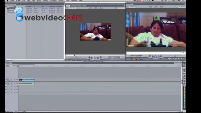Open the Sequence menu
Screen dimensions: 201x113
pyautogui.click(x=53, y=1)
